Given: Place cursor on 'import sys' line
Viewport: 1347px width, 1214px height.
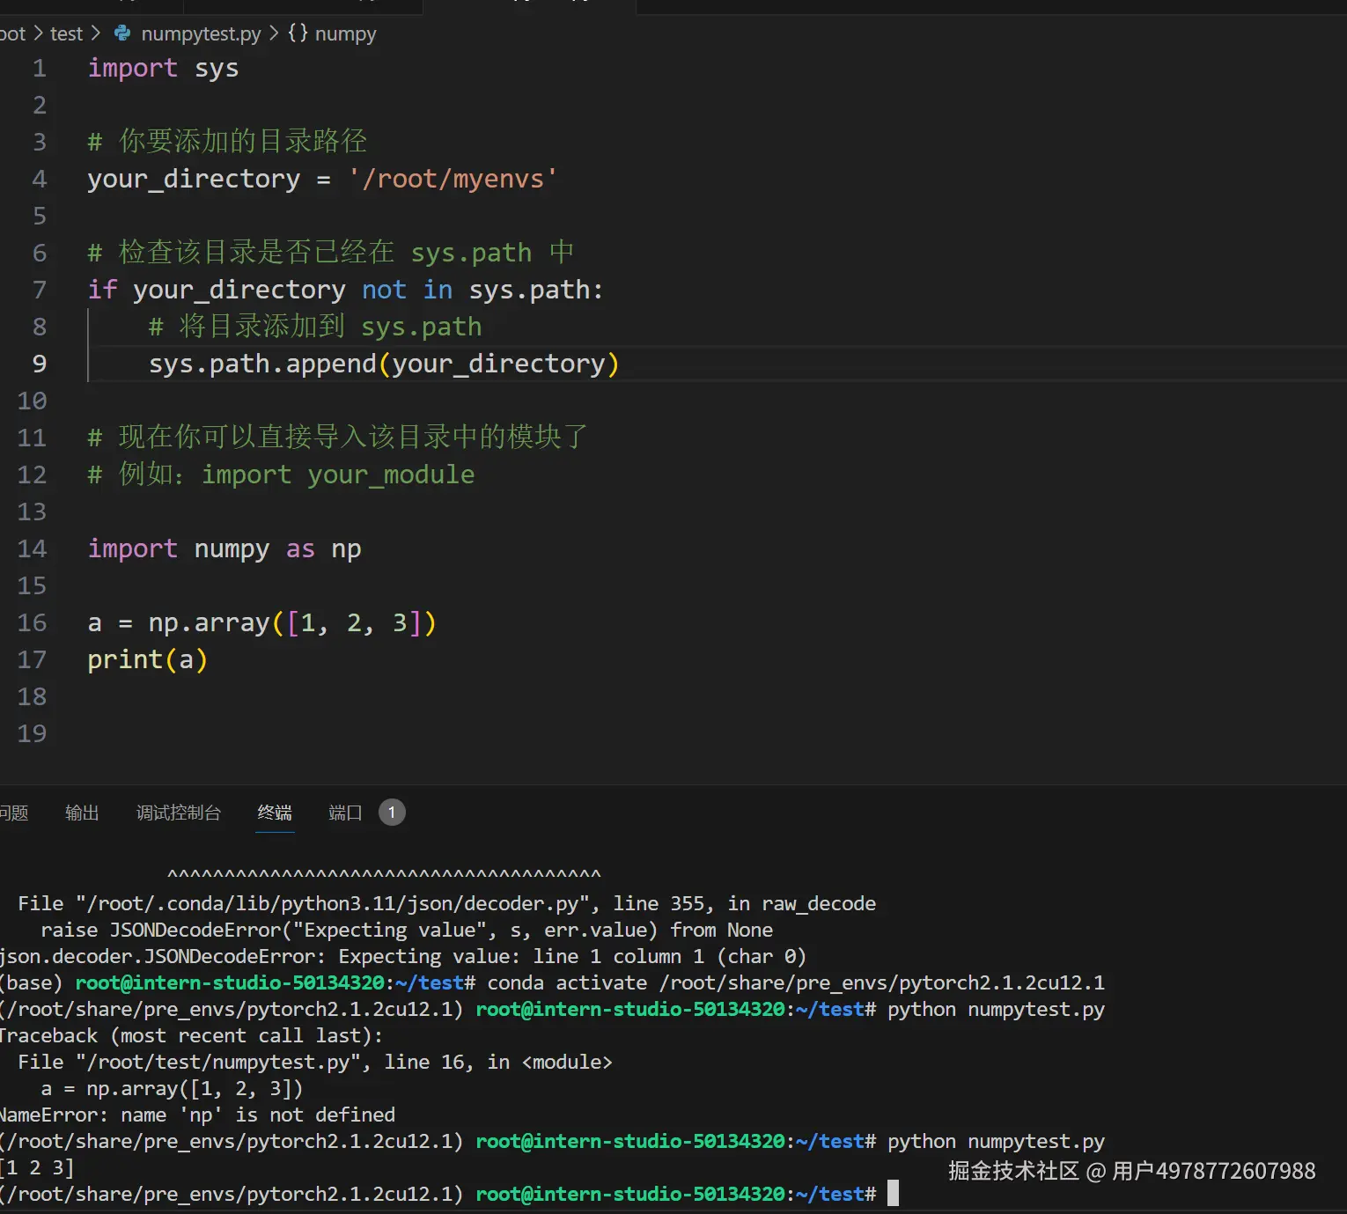Looking at the screenshot, I should tap(163, 68).
